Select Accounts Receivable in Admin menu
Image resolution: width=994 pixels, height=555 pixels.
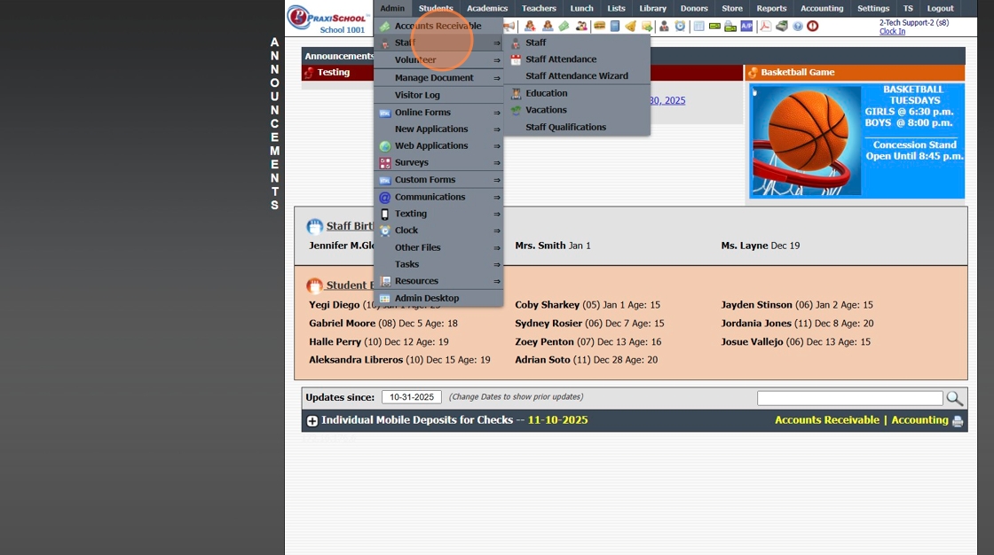click(x=438, y=26)
